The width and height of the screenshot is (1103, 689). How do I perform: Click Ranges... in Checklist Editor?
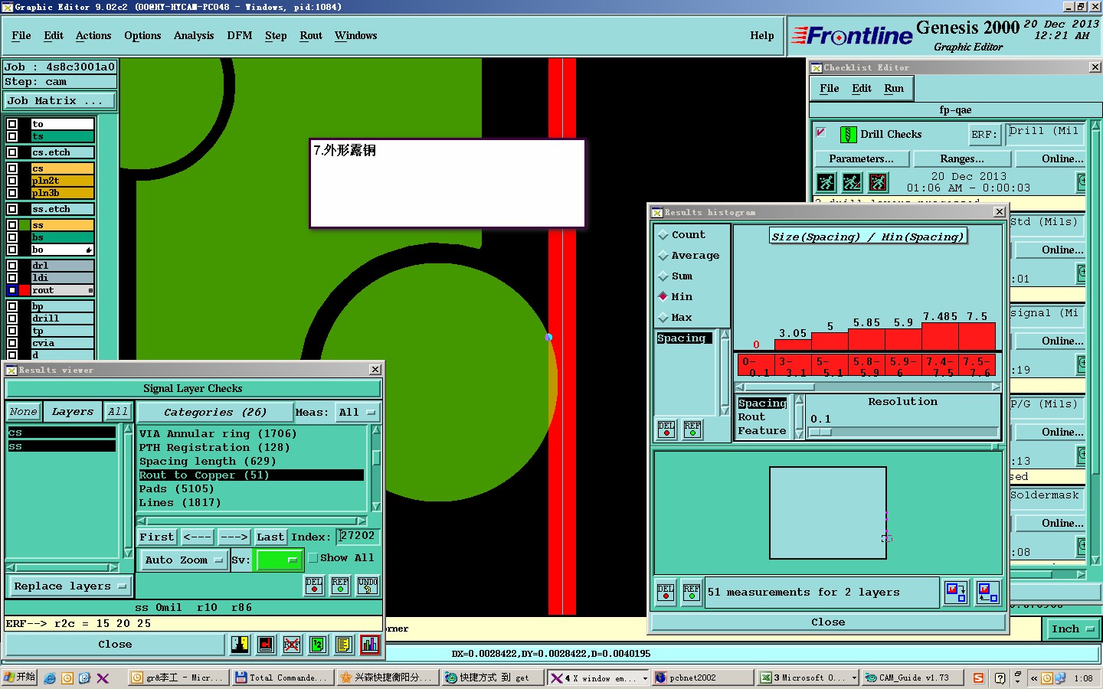pos(962,159)
